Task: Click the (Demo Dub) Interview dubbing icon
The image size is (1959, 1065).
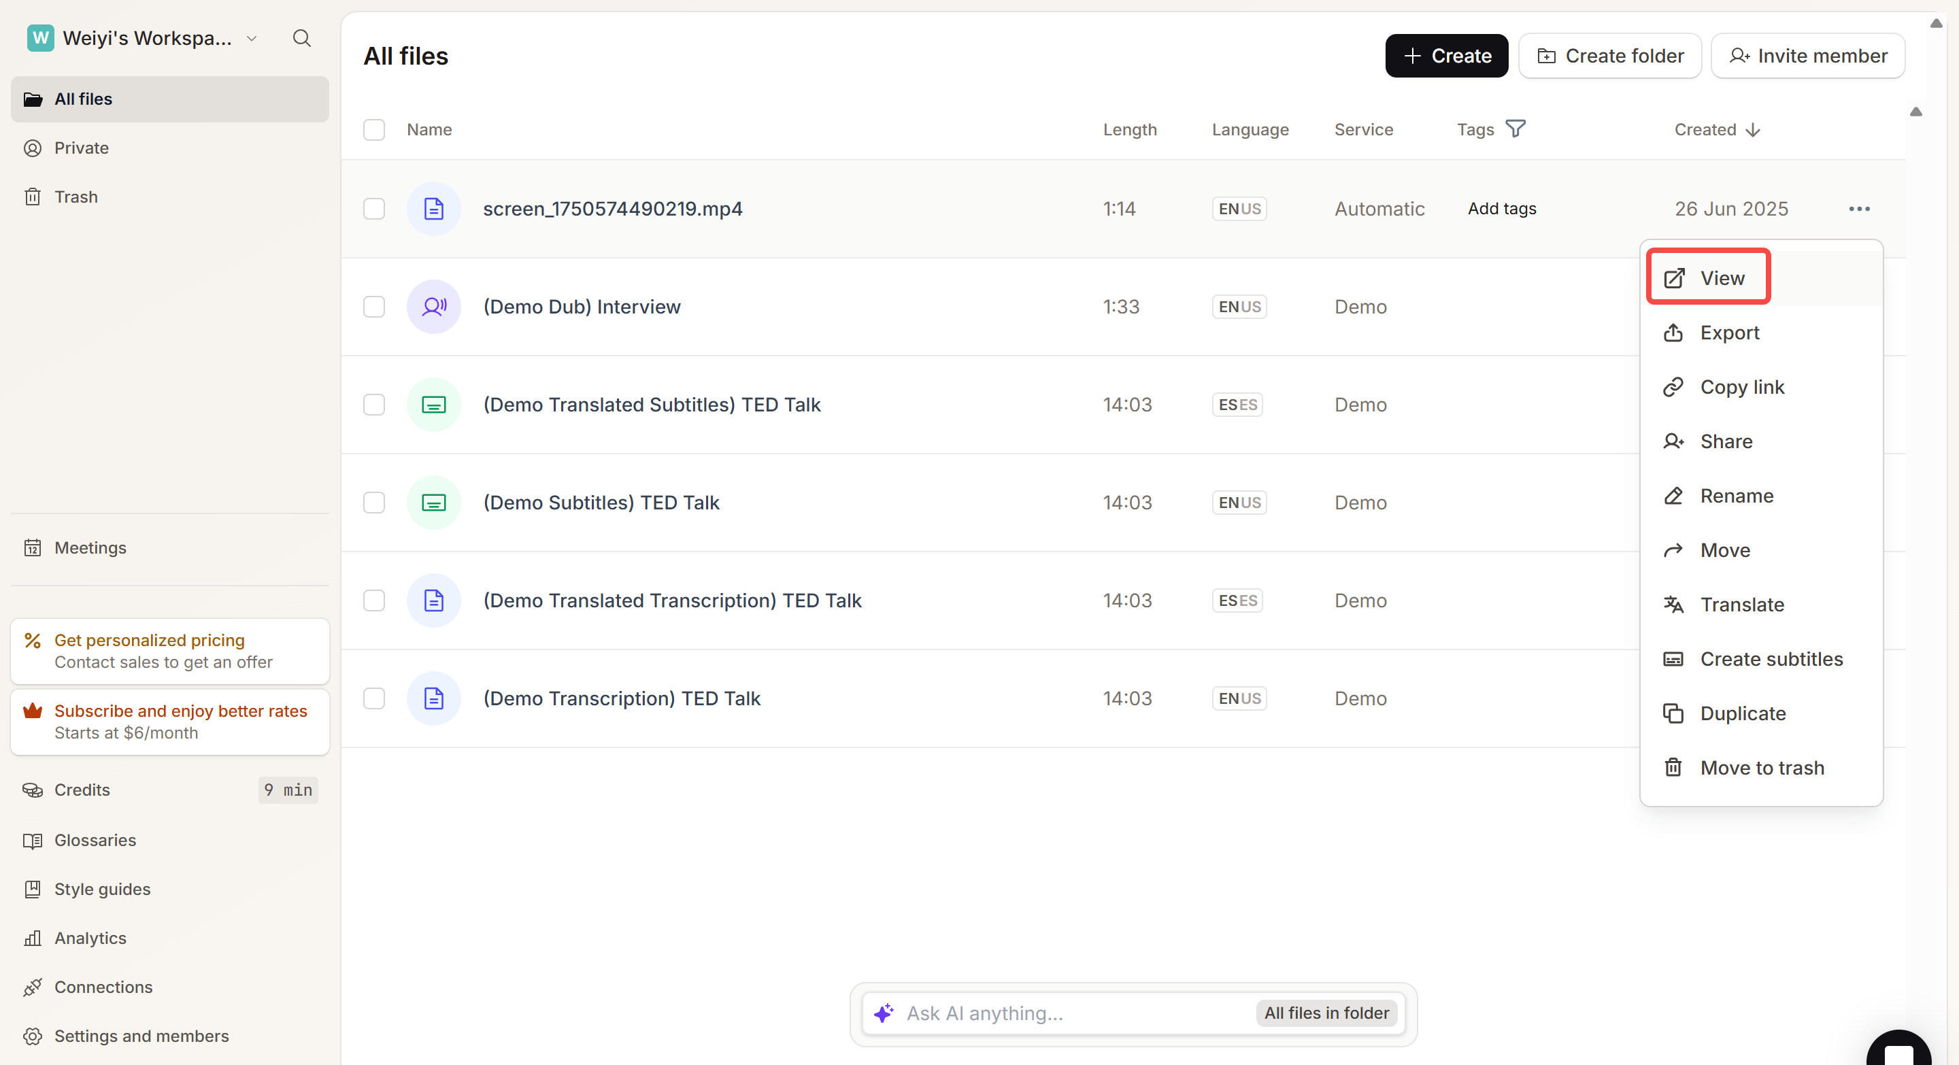Action: pyautogui.click(x=433, y=306)
